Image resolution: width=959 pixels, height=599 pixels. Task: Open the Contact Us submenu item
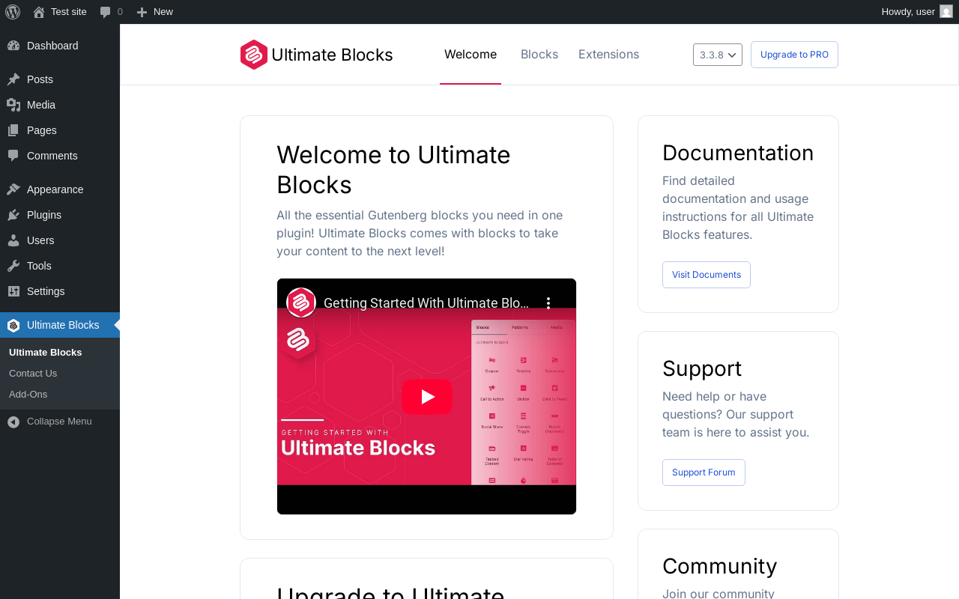[x=33, y=374]
